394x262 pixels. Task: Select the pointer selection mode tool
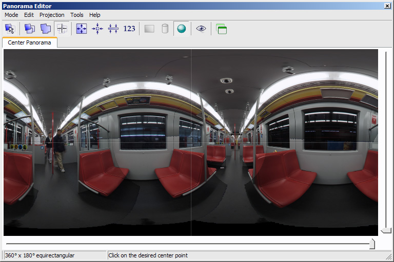pos(10,29)
